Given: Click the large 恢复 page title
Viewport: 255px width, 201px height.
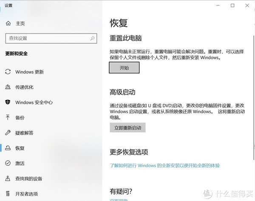Looking at the screenshot, I should [x=119, y=23].
